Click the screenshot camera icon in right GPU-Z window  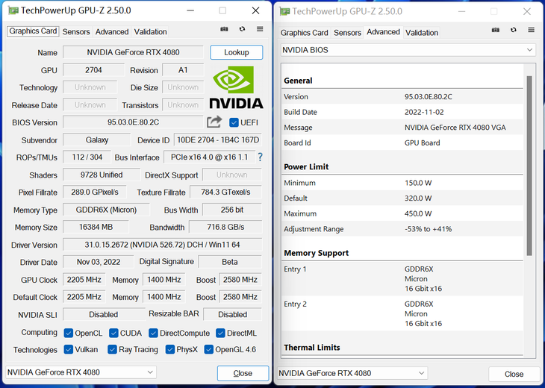496,30
